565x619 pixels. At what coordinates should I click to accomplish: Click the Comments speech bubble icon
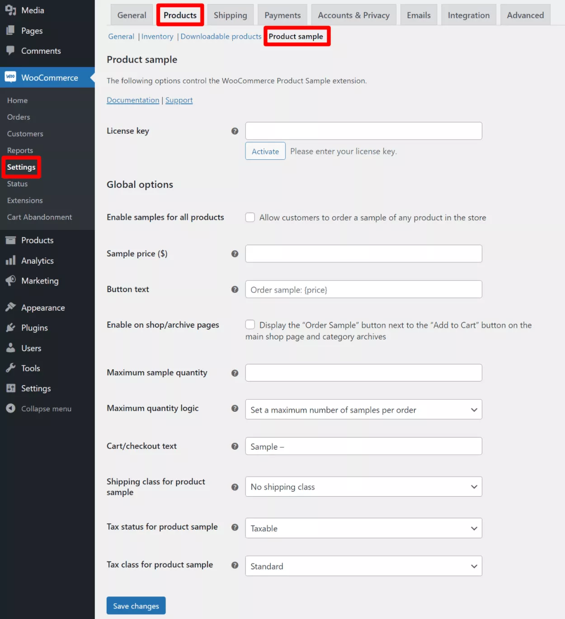(10, 51)
